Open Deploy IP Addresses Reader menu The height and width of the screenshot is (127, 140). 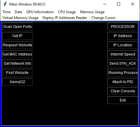tap(65, 18)
